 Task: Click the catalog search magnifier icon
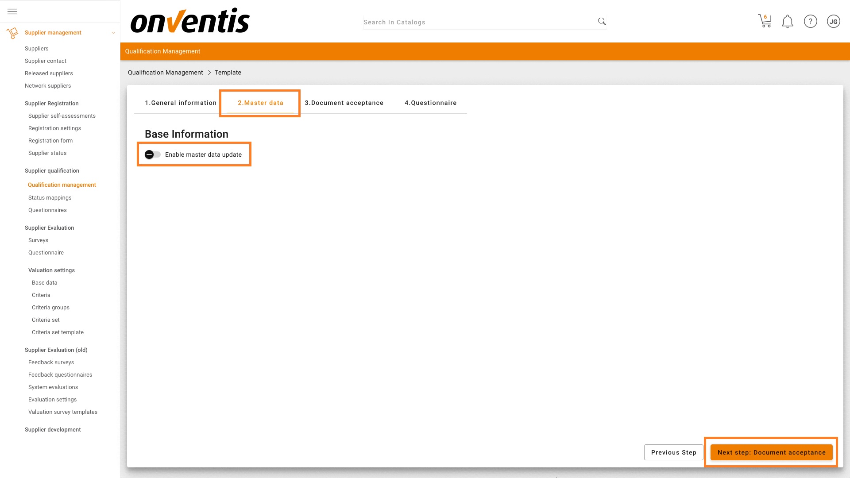(x=602, y=21)
